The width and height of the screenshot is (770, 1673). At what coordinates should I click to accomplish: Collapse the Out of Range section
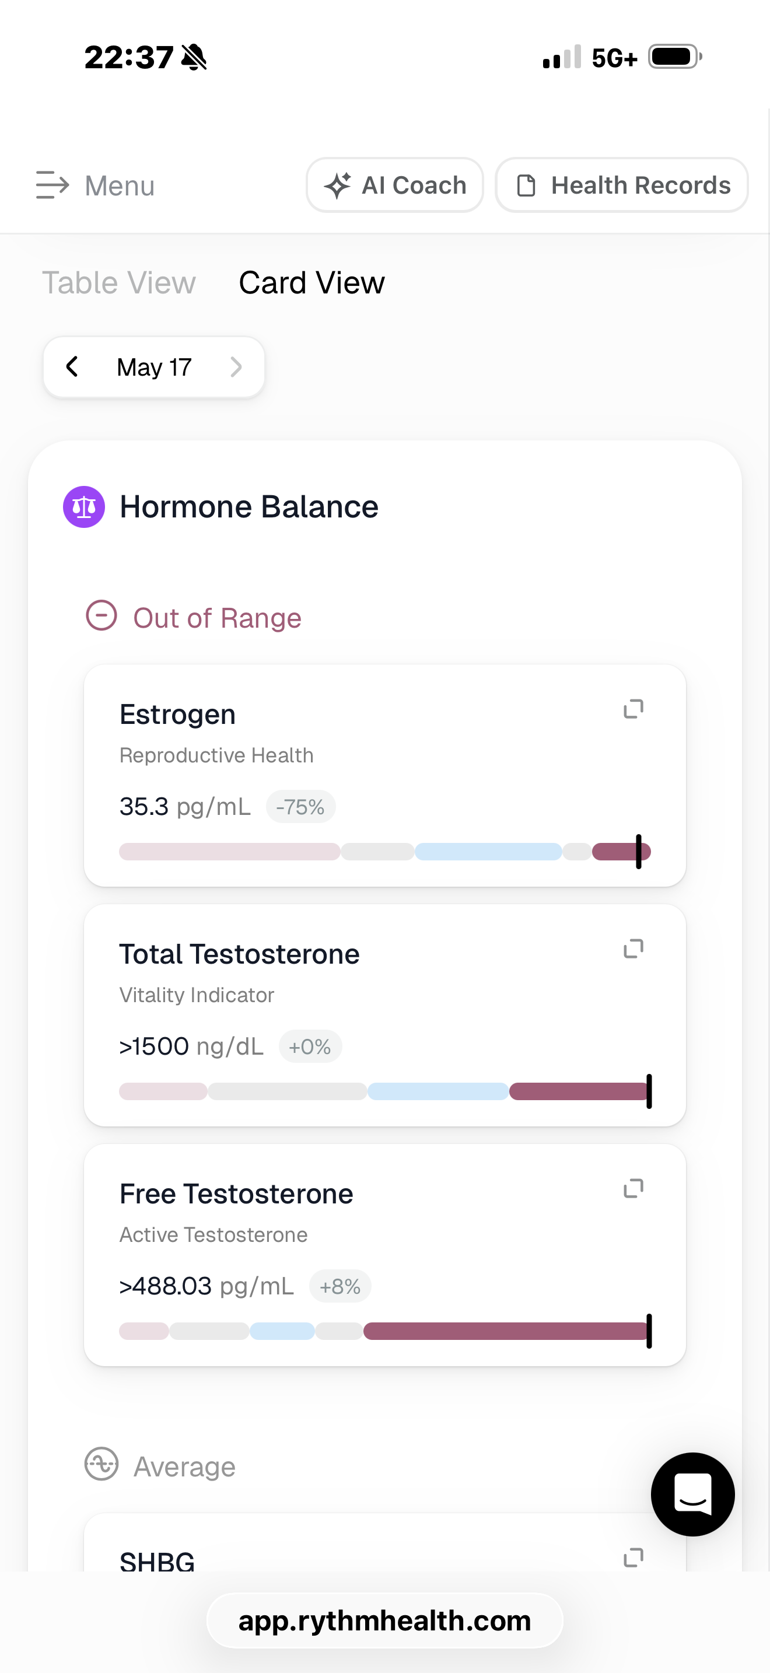[x=101, y=615]
